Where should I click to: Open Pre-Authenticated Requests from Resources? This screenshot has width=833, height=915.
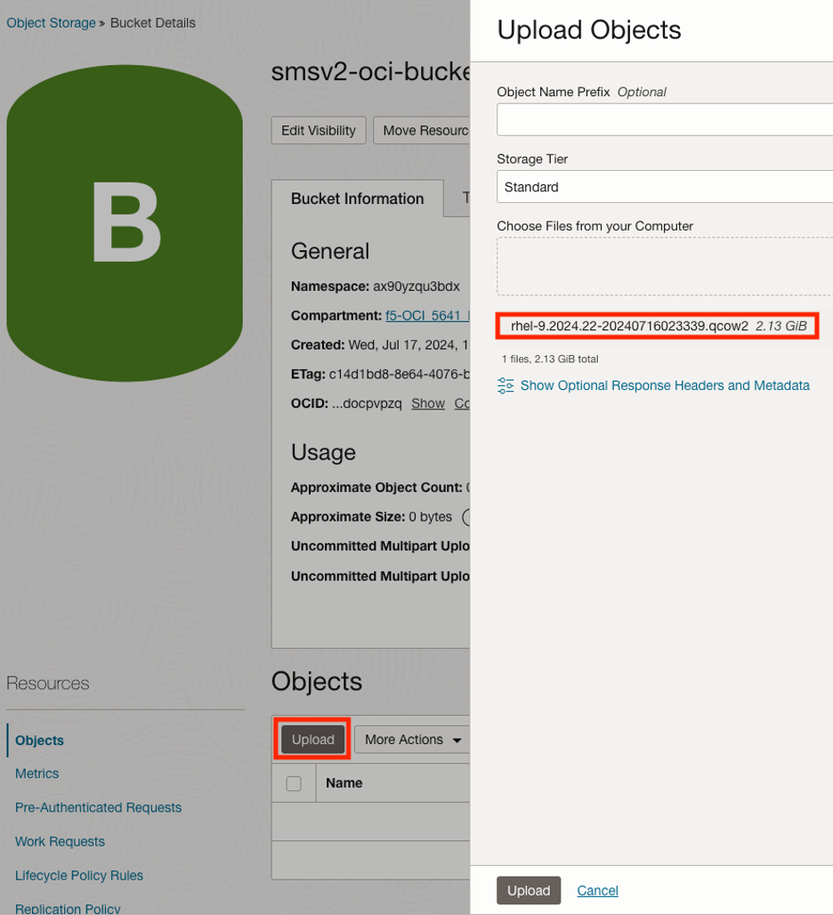98,807
